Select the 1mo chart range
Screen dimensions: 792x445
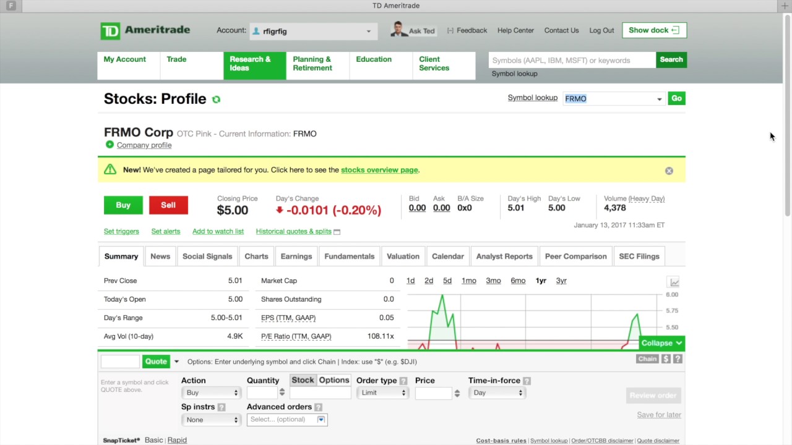tap(469, 281)
